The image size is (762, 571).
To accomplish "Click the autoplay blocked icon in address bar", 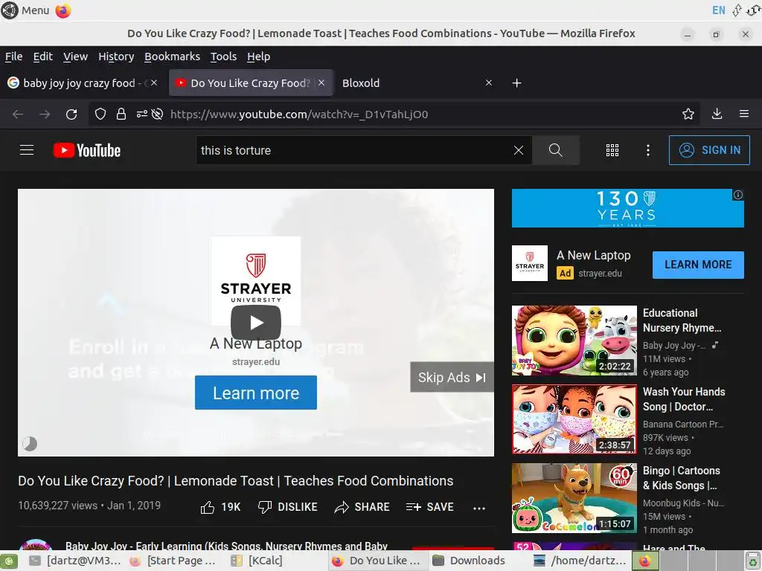I will tap(157, 114).
